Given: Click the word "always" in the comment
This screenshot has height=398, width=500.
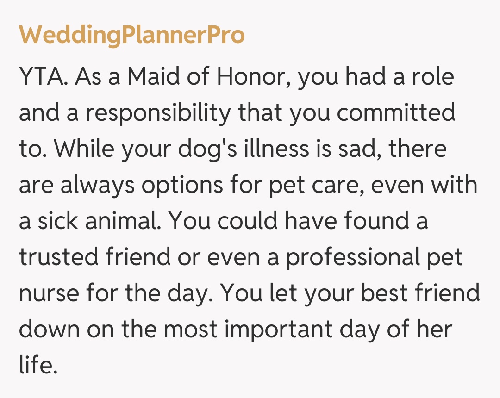Looking at the screenshot, I should 98,186.
